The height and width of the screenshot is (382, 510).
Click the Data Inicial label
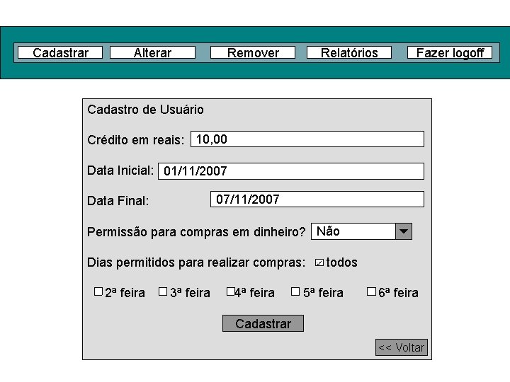(x=120, y=170)
